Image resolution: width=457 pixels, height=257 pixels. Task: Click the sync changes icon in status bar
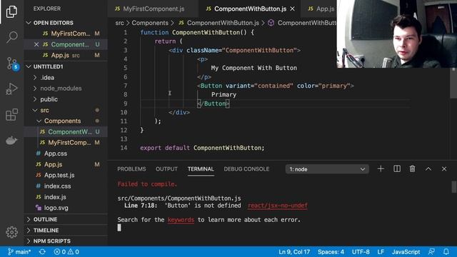[x=42, y=252]
